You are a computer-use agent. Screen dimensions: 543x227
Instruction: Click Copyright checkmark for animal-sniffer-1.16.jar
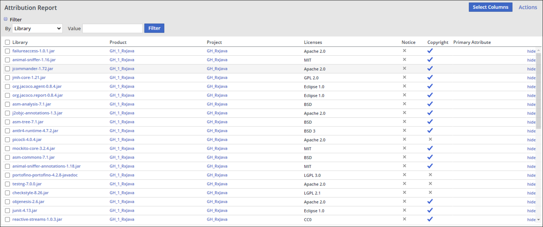[430, 60]
